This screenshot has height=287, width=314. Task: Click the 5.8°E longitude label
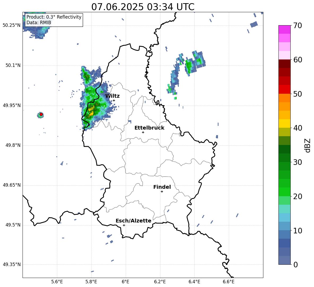pos(91,282)
